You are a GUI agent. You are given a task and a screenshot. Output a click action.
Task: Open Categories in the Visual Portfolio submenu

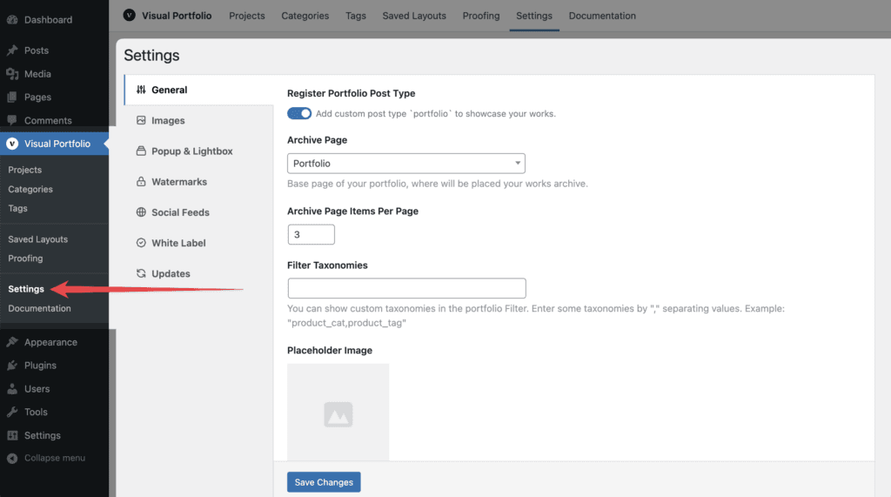(x=30, y=189)
